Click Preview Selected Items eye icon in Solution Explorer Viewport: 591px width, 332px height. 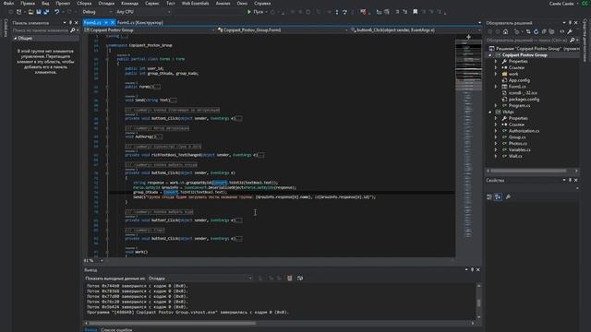coord(562,31)
